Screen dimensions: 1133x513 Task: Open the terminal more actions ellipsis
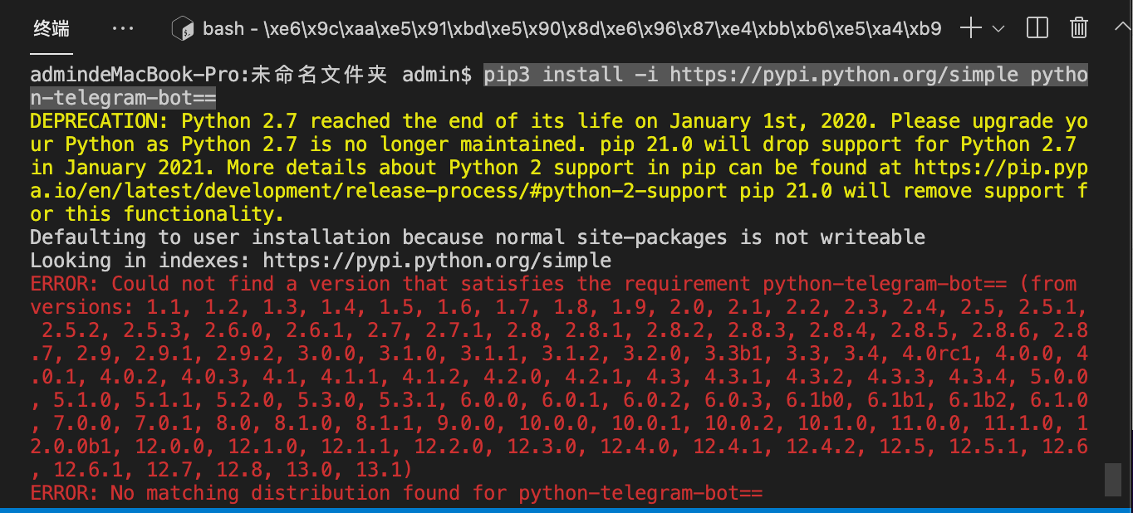[x=122, y=27]
